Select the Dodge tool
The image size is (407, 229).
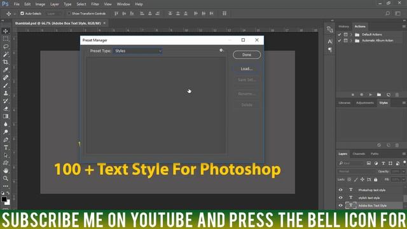(x=6, y=132)
